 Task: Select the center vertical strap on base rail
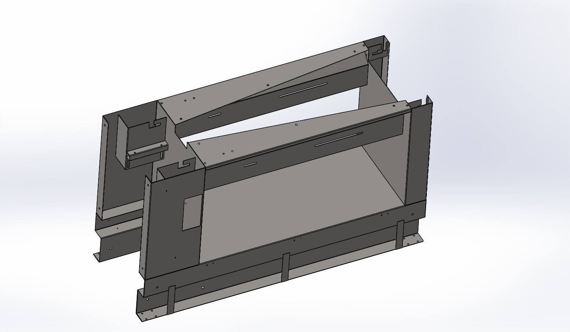(285, 267)
